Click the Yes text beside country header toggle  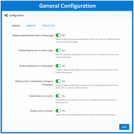point(63,111)
